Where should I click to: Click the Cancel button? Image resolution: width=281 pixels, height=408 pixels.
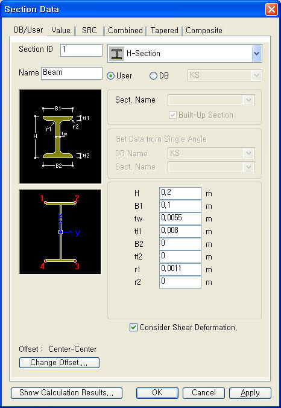click(204, 393)
